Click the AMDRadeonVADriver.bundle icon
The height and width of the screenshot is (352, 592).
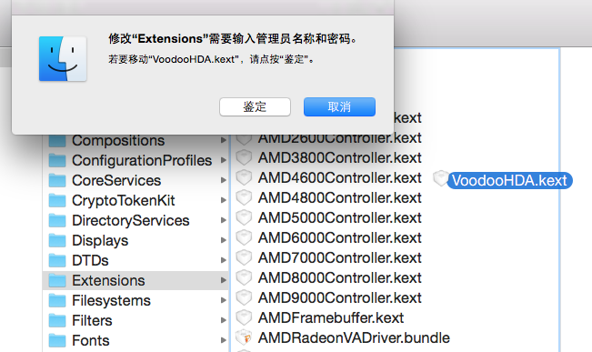coord(244,337)
